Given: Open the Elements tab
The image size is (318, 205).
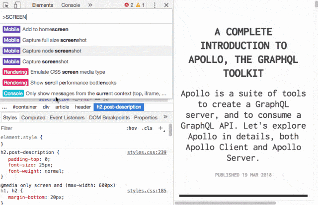Looking at the screenshot, I should (42, 5).
